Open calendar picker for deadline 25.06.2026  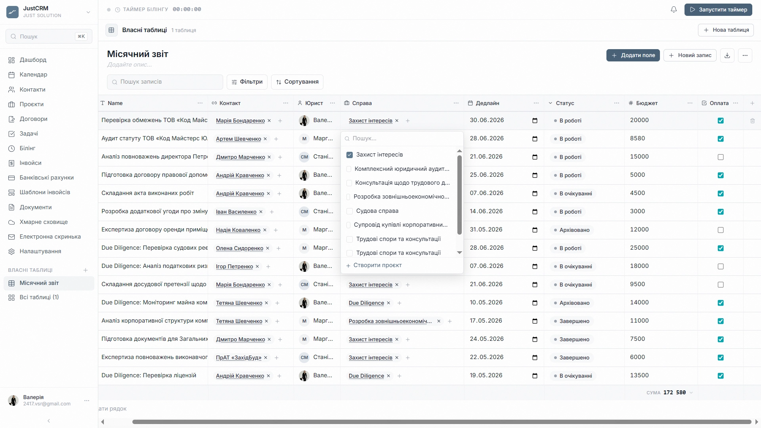pos(535,175)
